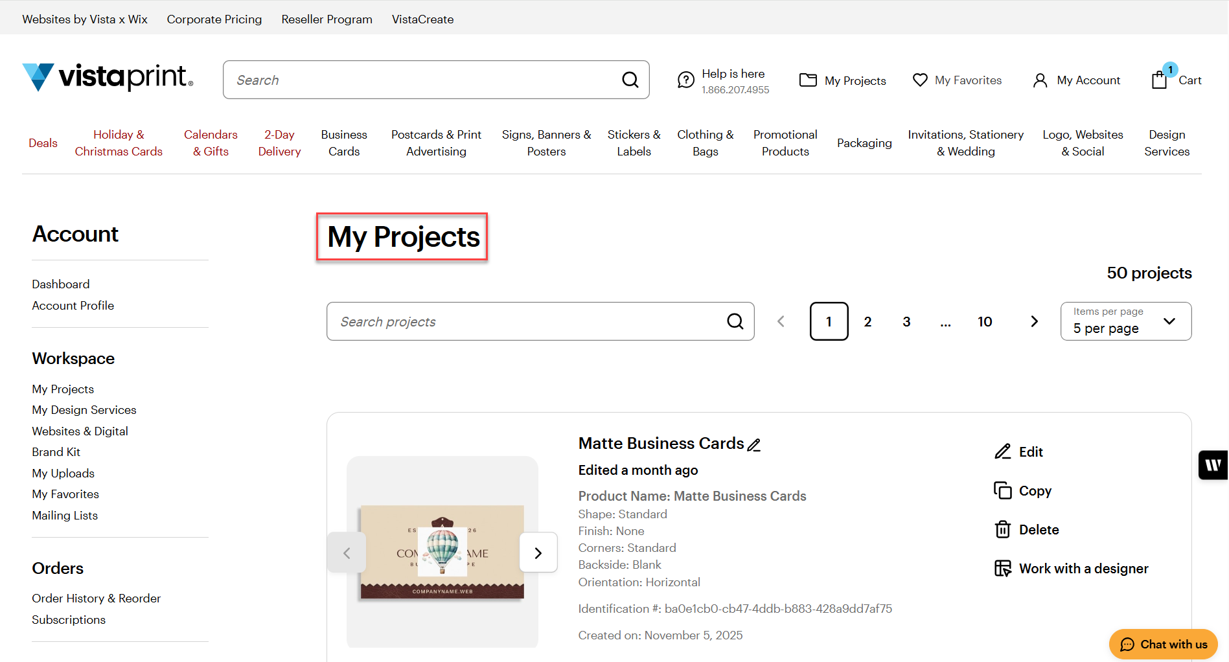Open My Uploads in sidebar
Viewport: 1229px width, 662px height.
(63, 474)
